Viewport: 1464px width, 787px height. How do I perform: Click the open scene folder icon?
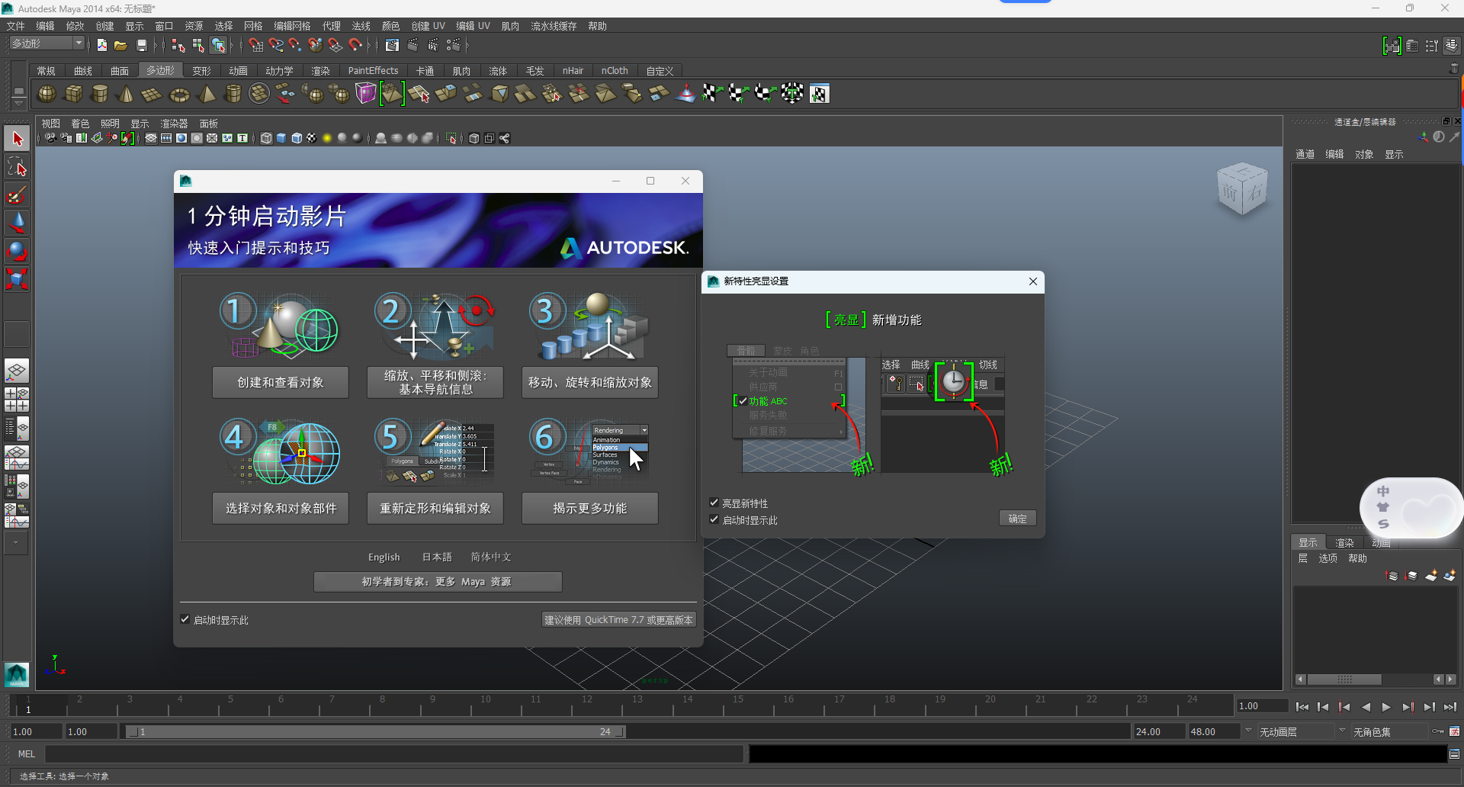pos(120,46)
